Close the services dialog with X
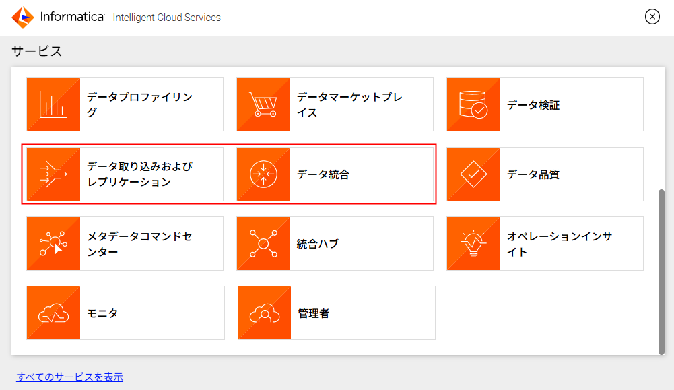Screen dimensions: 674x390 (x=652, y=17)
